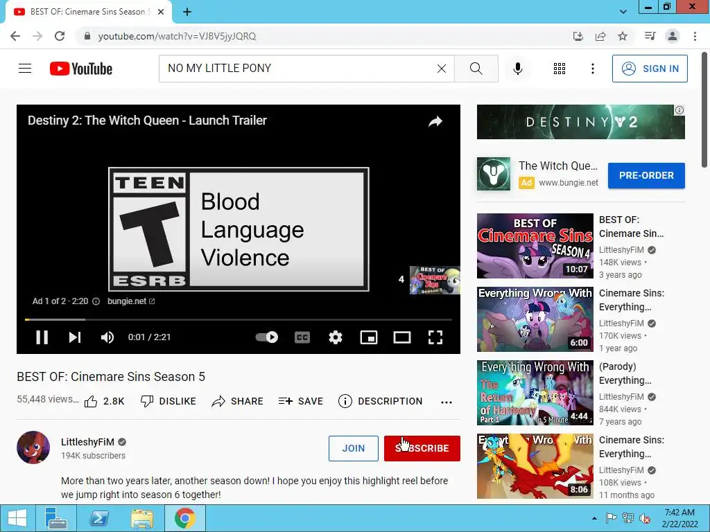Click the page vertical scrollbar
Screen dimensions: 710x532
(x=705, y=110)
